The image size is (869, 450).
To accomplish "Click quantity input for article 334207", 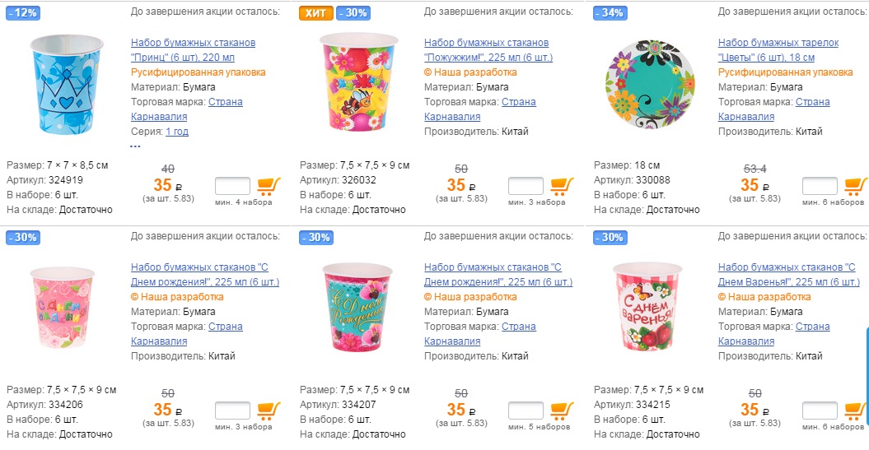I will pos(526,411).
